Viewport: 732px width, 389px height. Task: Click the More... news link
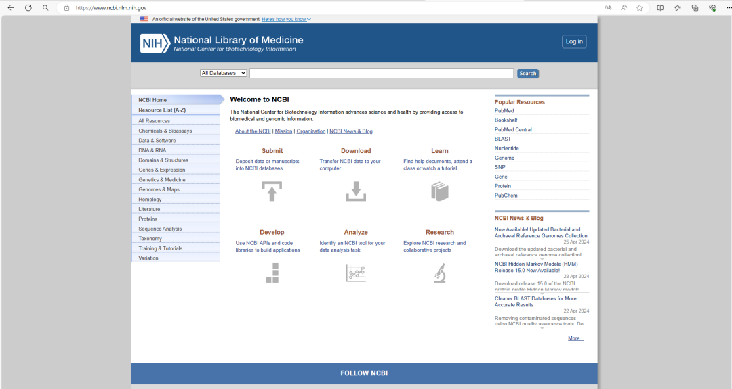[575, 338]
